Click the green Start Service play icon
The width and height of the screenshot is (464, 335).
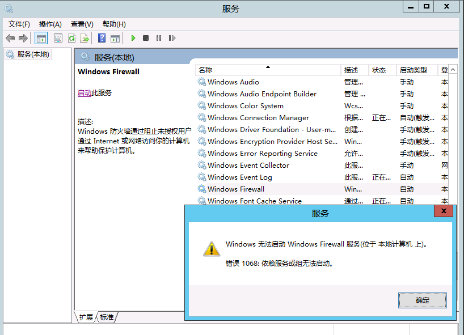(133, 38)
